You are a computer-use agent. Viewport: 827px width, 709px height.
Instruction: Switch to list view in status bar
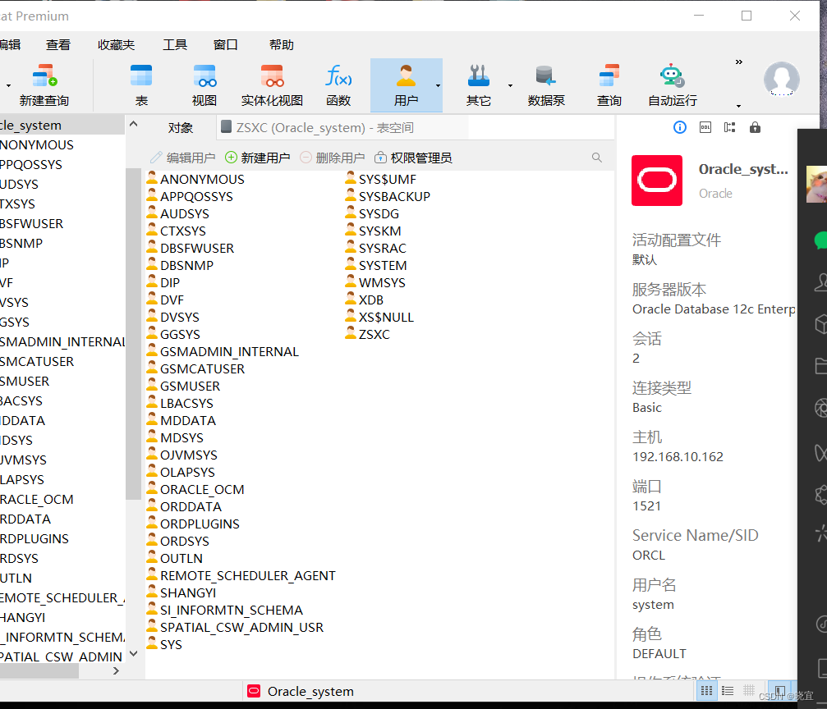728,691
